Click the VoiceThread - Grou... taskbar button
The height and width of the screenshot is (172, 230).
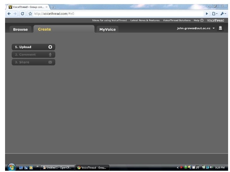point(92,168)
